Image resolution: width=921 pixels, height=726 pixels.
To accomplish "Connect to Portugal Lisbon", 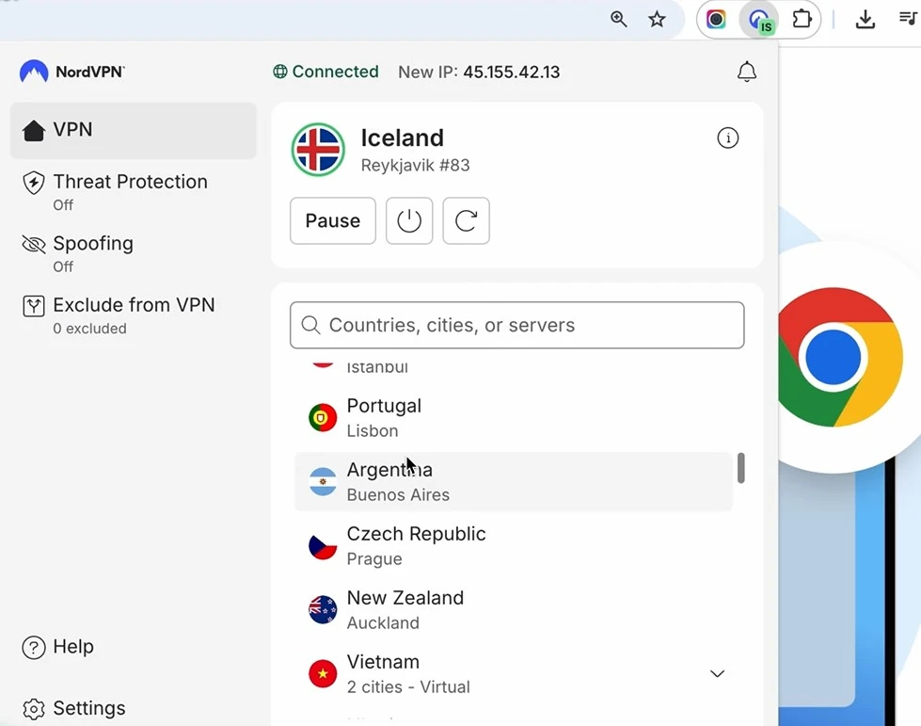I will [x=514, y=417].
